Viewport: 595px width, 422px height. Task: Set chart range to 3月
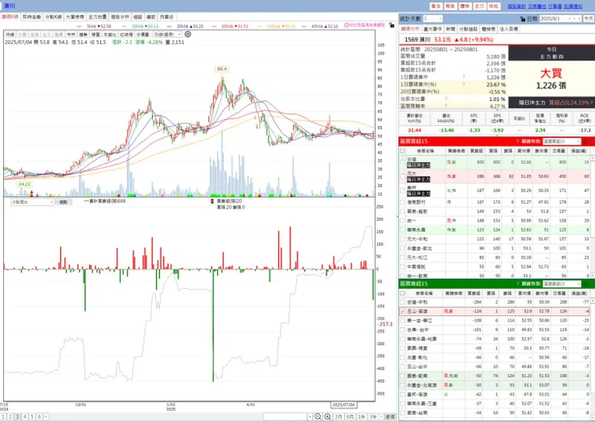pos(339,416)
